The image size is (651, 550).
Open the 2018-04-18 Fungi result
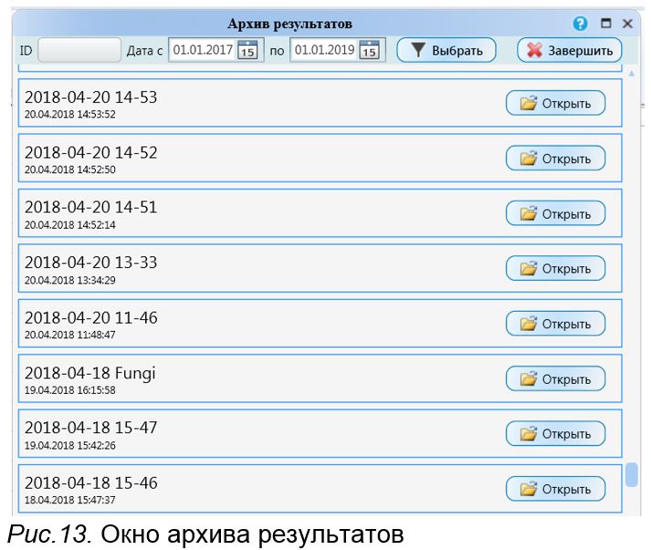[x=555, y=379]
